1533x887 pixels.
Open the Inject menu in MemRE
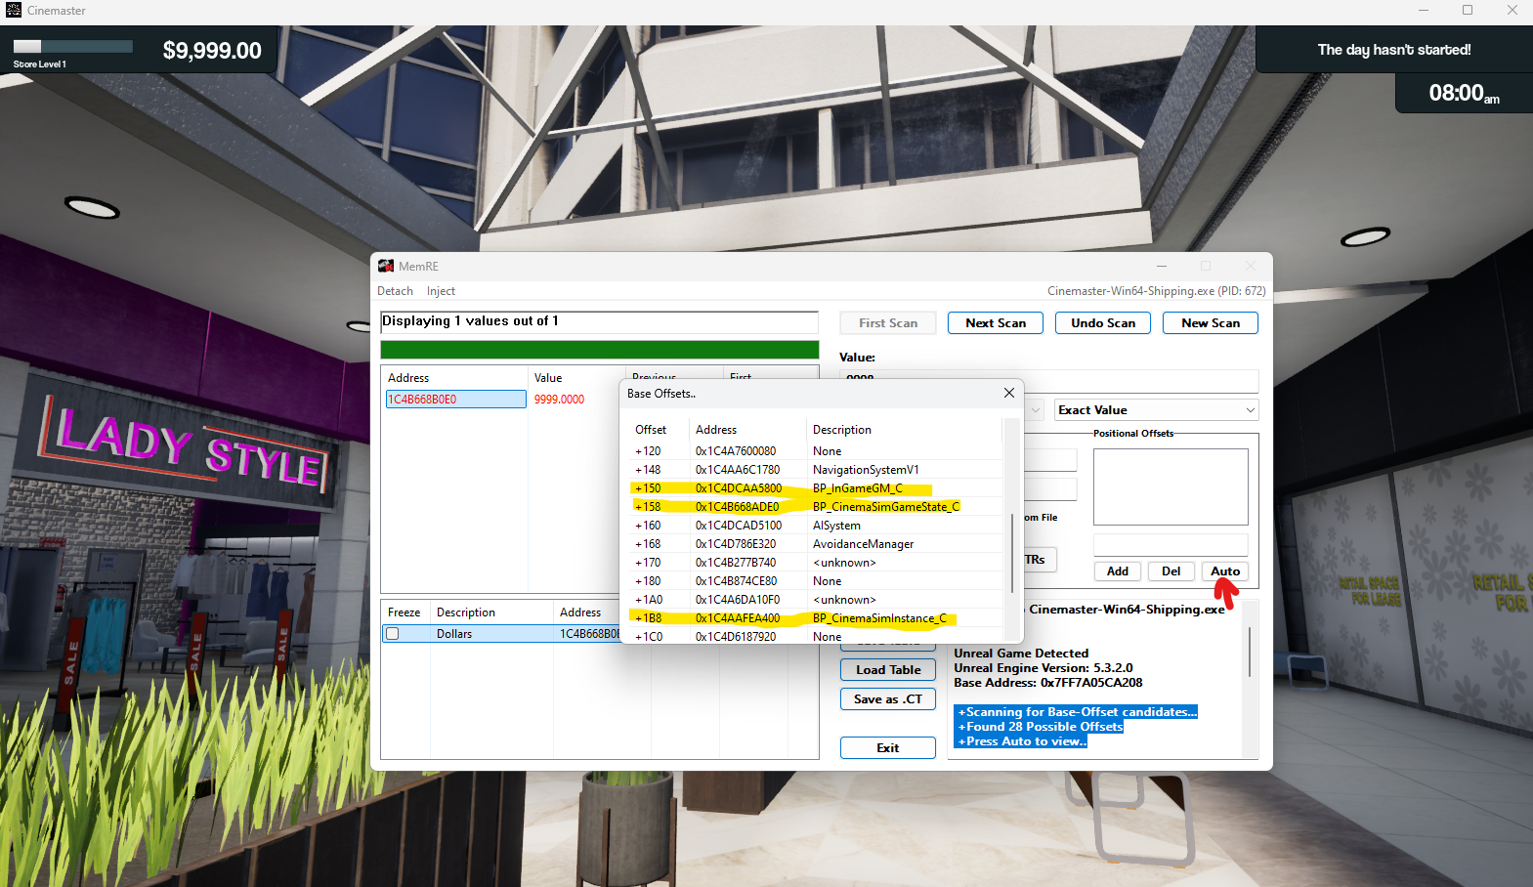(441, 291)
